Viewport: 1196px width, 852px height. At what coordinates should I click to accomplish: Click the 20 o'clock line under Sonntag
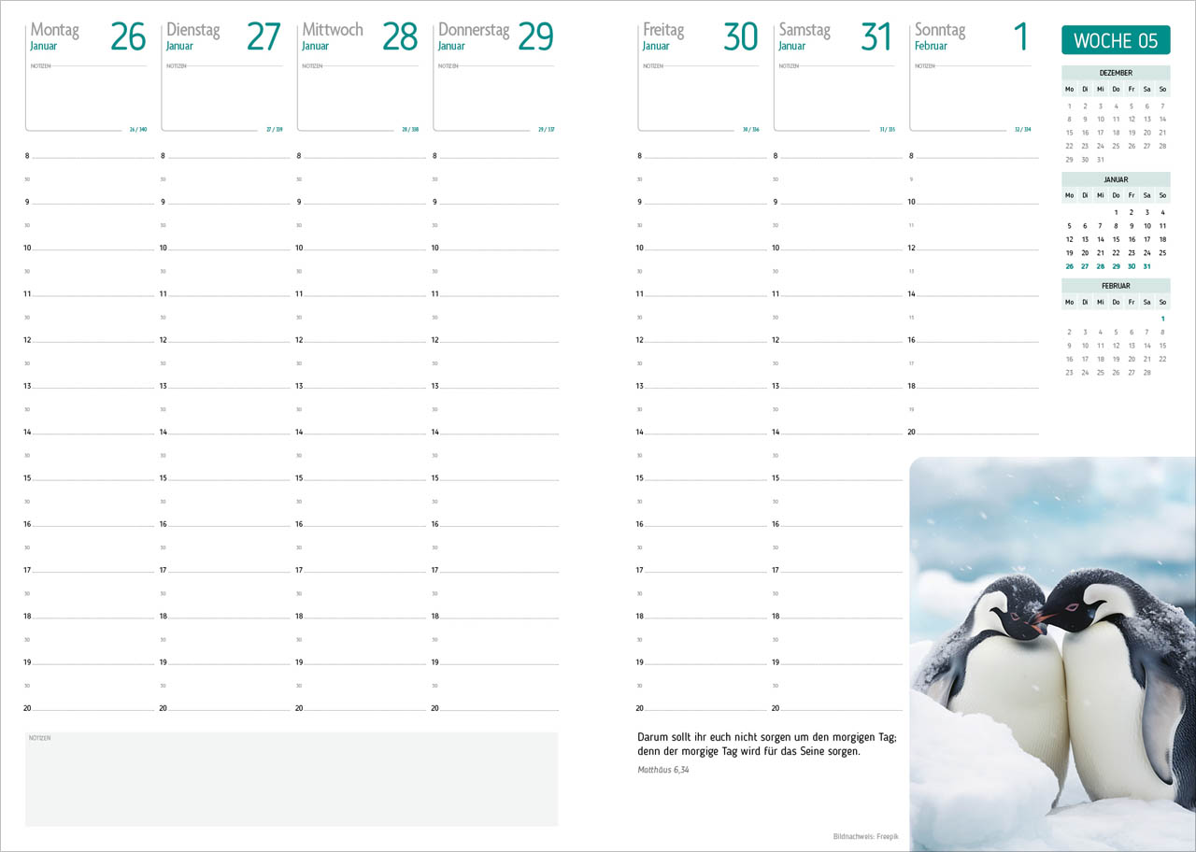pyautogui.click(x=976, y=433)
